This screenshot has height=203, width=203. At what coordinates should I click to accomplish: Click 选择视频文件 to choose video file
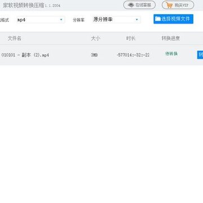point(173,19)
